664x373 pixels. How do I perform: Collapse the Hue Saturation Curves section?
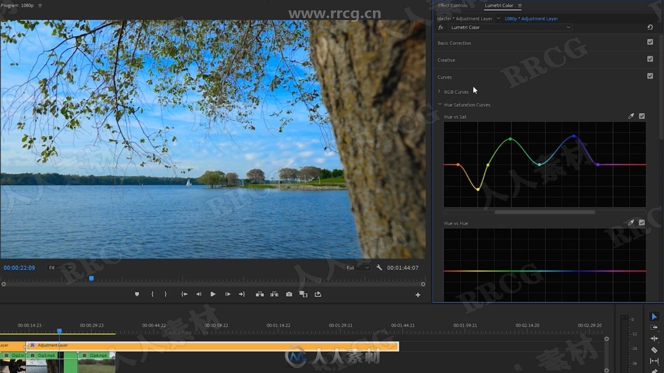(x=440, y=105)
